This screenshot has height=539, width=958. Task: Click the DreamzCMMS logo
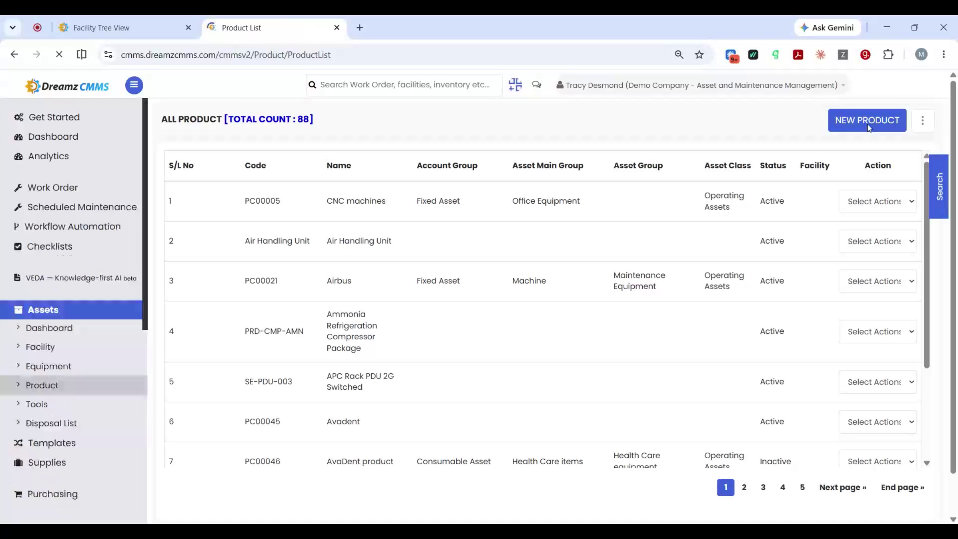(x=67, y=86)
